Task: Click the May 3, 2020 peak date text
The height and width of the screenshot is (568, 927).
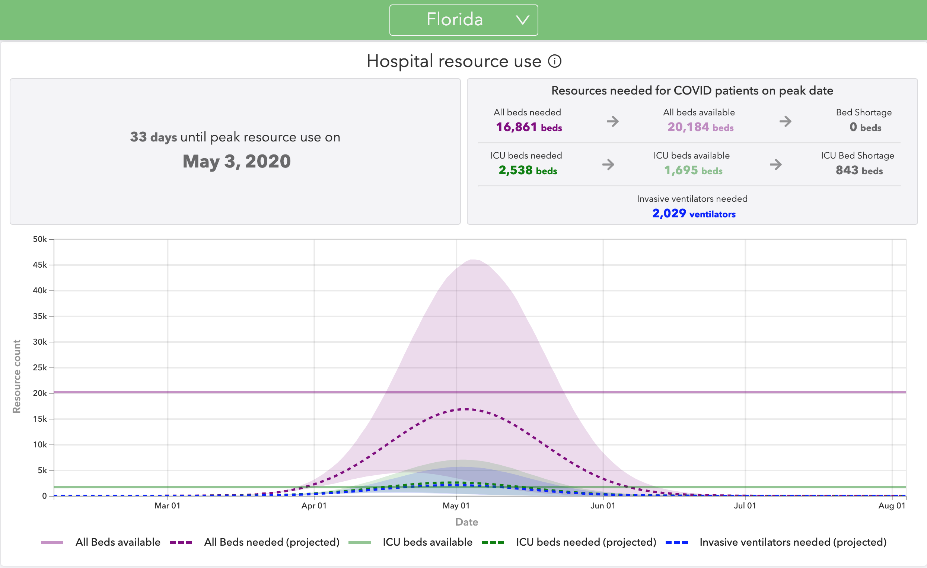Action: pyautogui.click(x=236, y=162)
